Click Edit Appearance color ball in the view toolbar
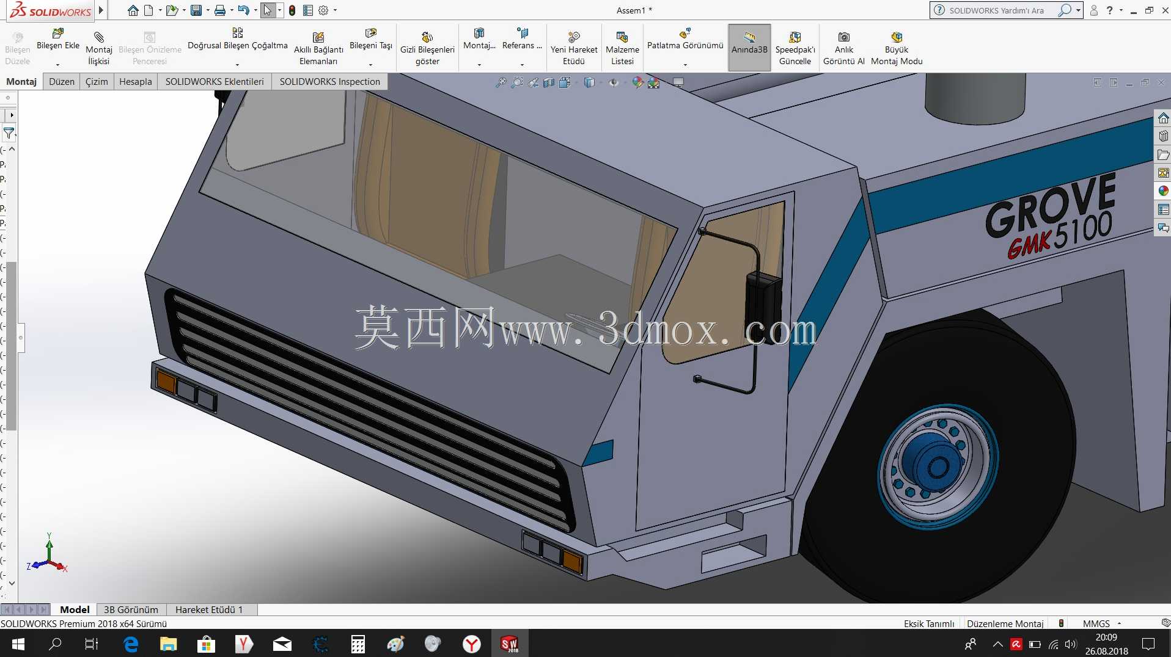This screenshot has height=657, width=1171. click(x=637, y=82)
